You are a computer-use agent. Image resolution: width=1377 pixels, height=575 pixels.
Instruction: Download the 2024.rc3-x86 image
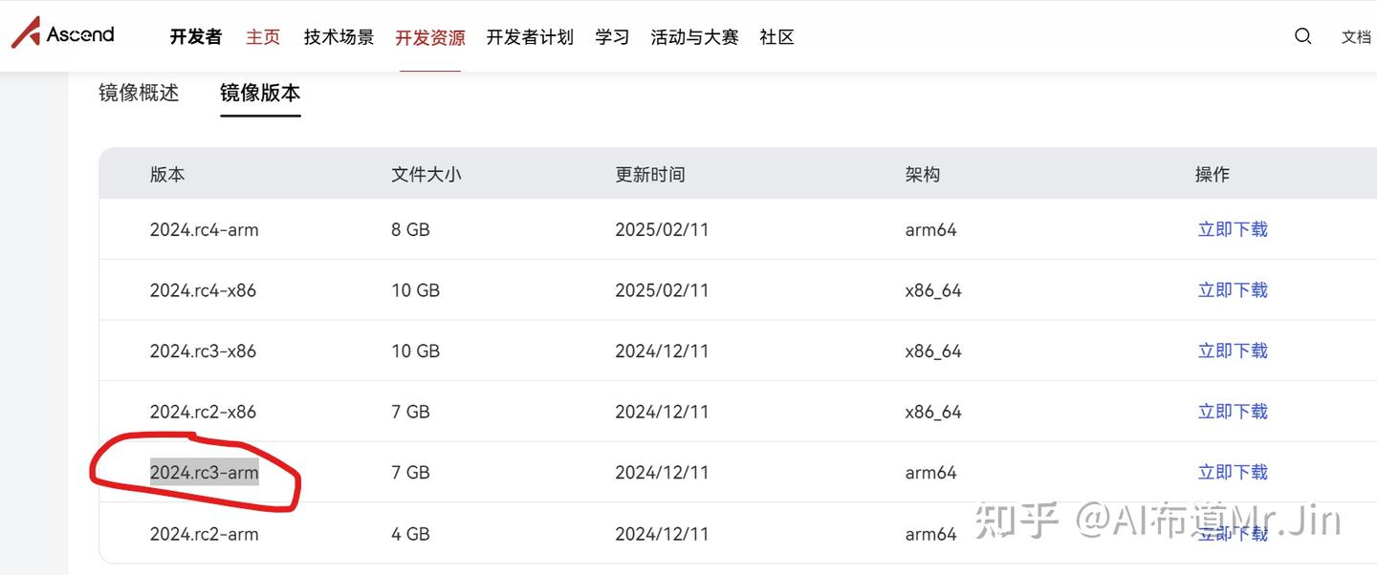tap(1233, 351)
